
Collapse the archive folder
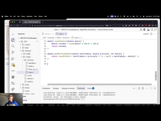point(23,60)
